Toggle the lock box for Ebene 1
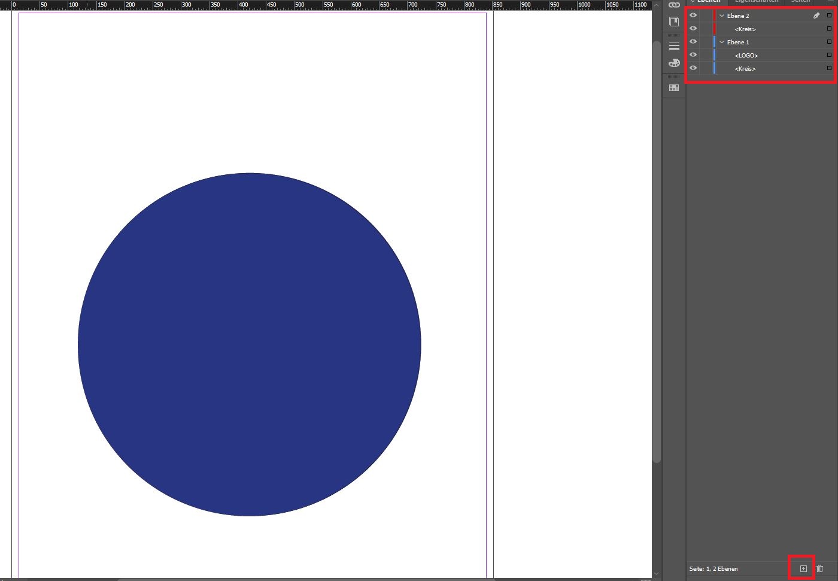 point(705,42)
